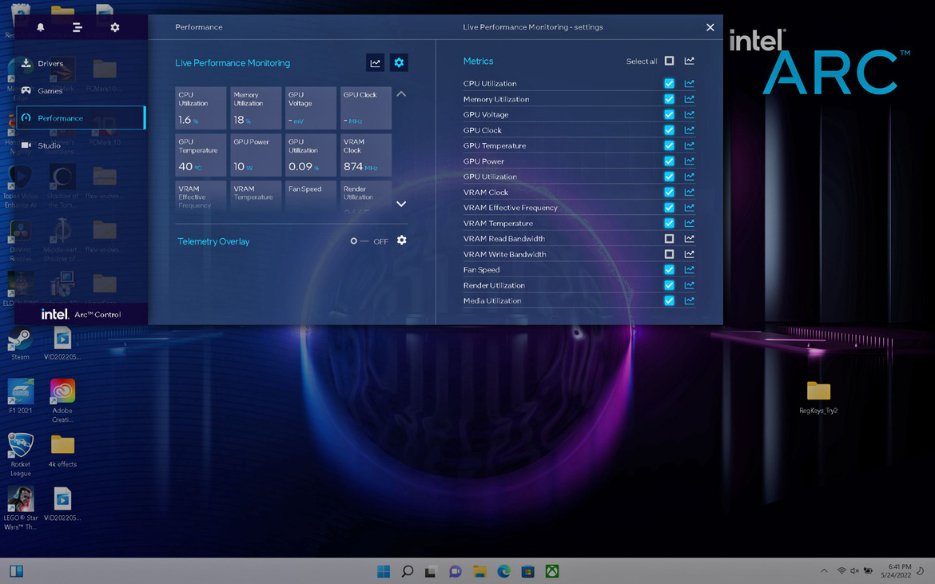Uncheck the GPU Clock checkbox
The height and width of the screenshot is (584, 935).
click(x=669, y=130)
